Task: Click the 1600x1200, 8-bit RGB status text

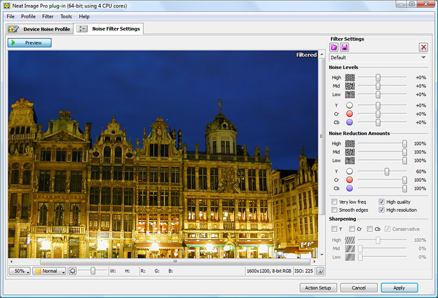Action: tap(269, 271)
